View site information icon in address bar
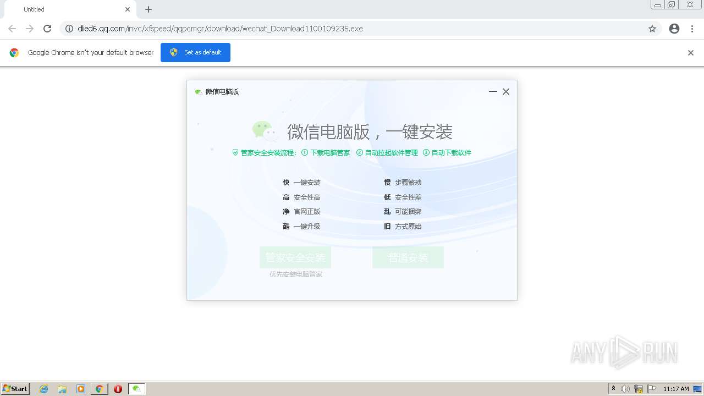 (x=69, y=29)
